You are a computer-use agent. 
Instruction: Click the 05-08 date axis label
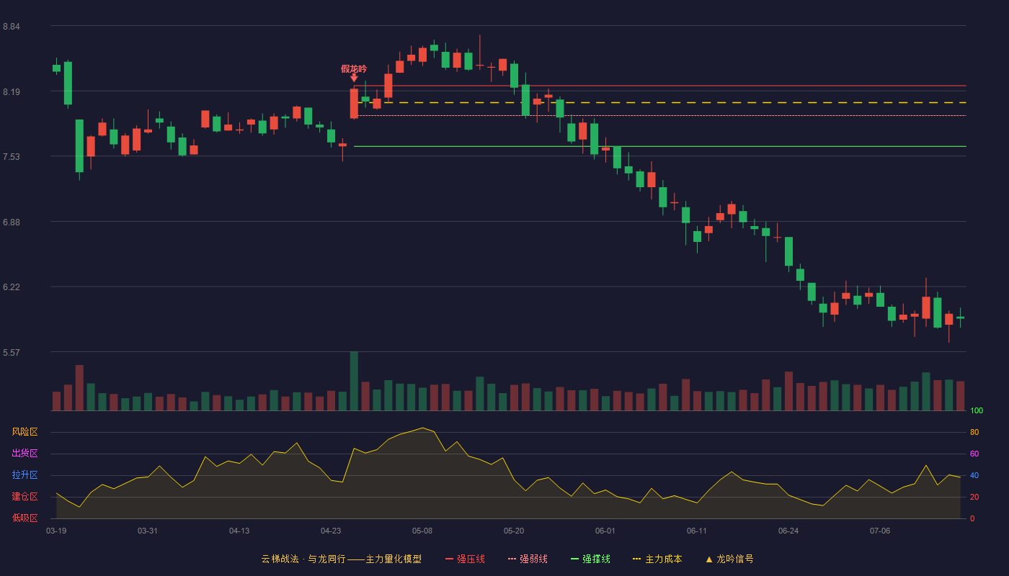click(x=422, y=531)
